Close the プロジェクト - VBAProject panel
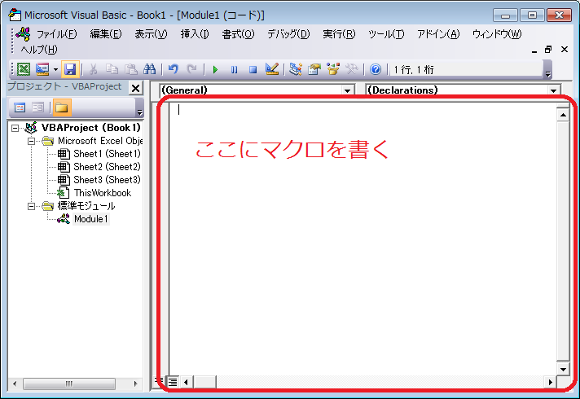Viewport: 580px width, 399px height. click(x=136, y=88)
